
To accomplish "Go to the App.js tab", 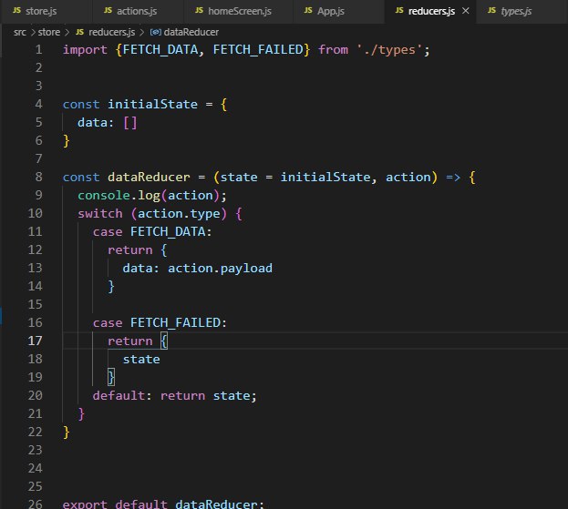I will pyautogui.click(x=338, y=11).
